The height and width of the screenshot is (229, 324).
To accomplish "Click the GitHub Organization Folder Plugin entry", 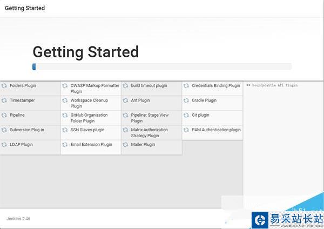I will coord(91,118).
